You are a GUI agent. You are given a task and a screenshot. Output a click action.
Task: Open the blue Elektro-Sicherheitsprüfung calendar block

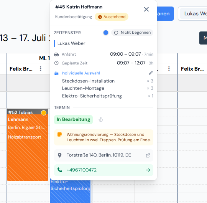[70, 191]
